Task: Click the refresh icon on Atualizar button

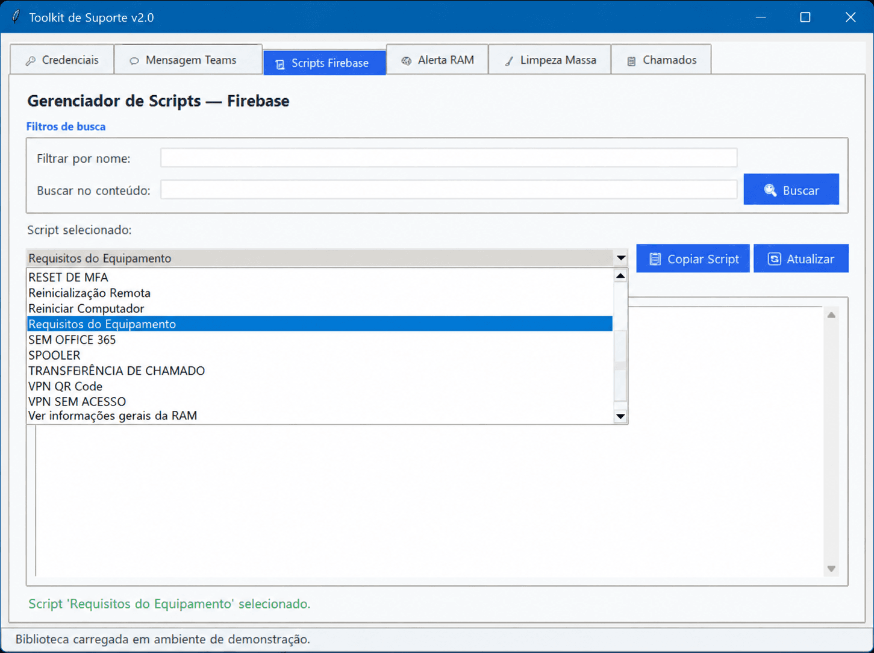Action: [x=774, y=259]
